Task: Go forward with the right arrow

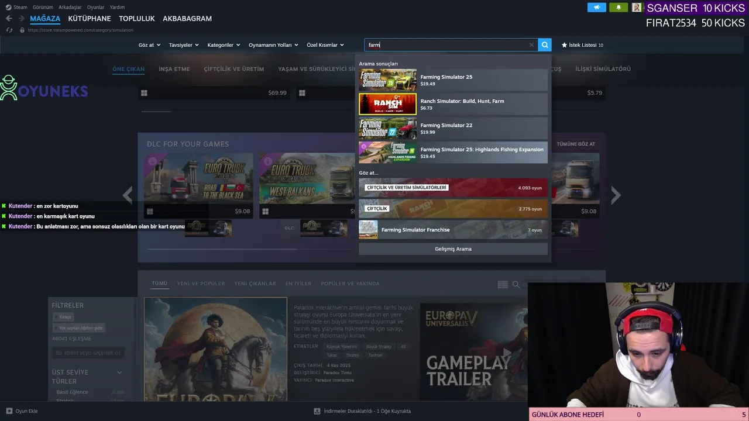Action: 21,19
